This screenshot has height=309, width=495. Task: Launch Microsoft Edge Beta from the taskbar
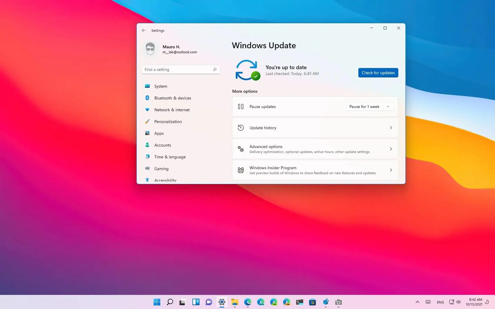coord(261,302)
